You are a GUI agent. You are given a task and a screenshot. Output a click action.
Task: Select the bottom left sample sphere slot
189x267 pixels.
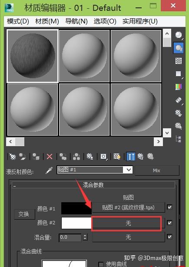(x=33, y=109)
